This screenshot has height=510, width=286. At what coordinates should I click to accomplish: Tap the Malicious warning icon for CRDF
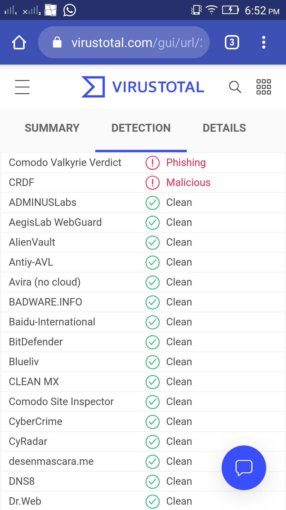tap(153, 182)
